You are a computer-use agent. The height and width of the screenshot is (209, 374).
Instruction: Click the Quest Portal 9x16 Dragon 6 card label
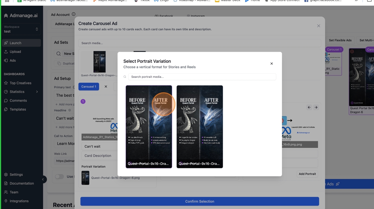[x=362, y=110]
